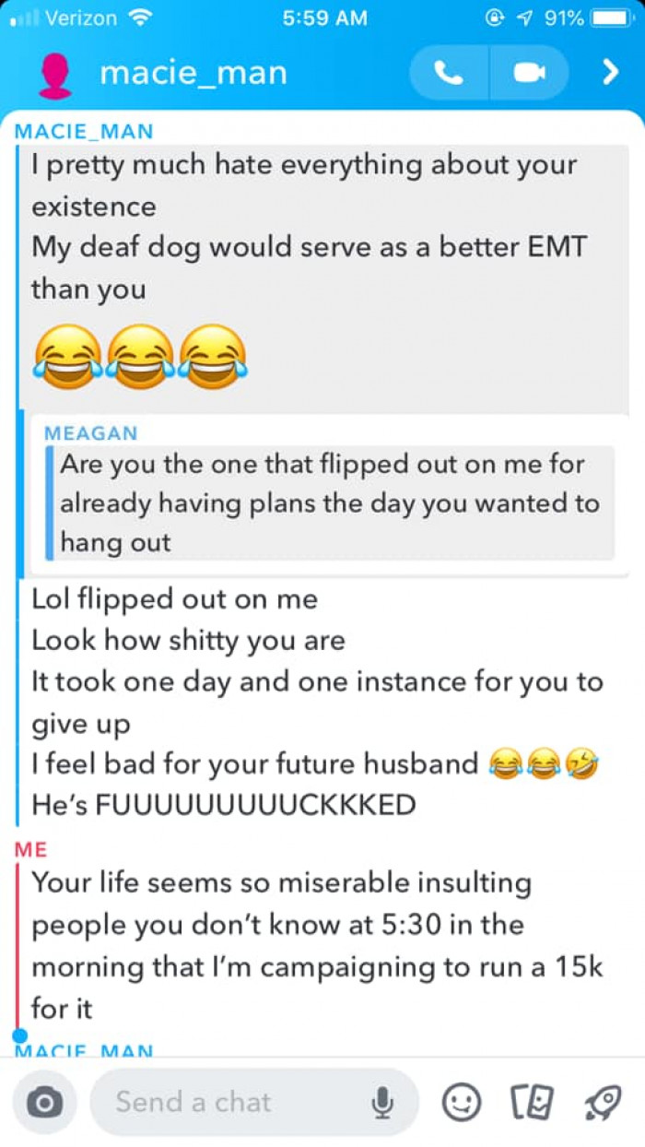Tap the ME message about 15k

coord(318,946)
